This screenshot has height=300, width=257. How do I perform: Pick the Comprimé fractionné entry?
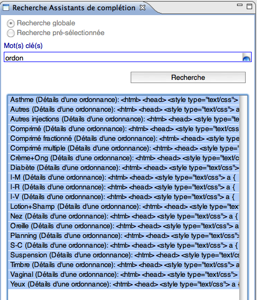tap(124, 139)
